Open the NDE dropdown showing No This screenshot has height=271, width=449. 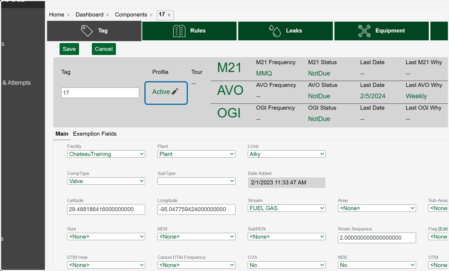[377, 265]
